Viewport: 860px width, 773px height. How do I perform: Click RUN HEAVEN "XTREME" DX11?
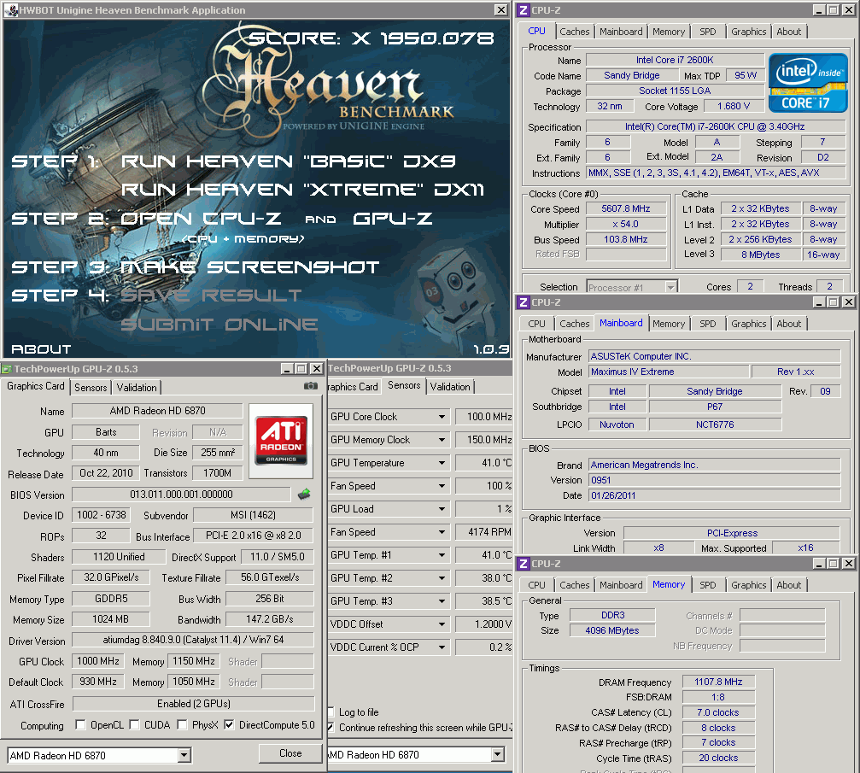[302, 190]
